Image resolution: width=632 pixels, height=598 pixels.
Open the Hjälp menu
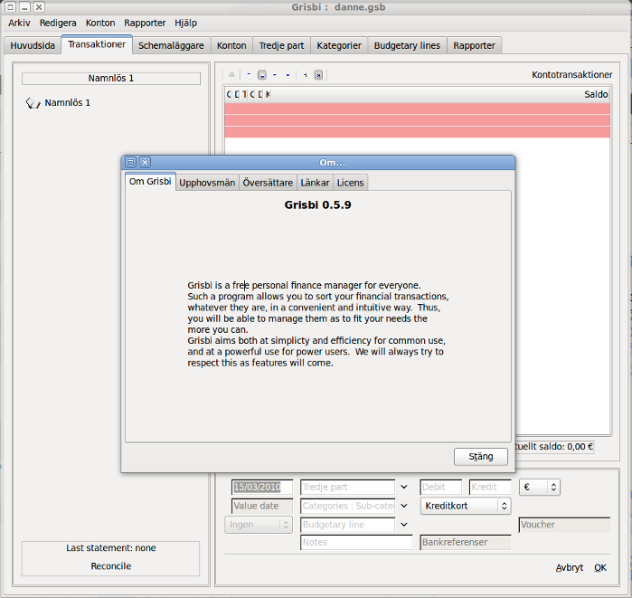point(186,23)
